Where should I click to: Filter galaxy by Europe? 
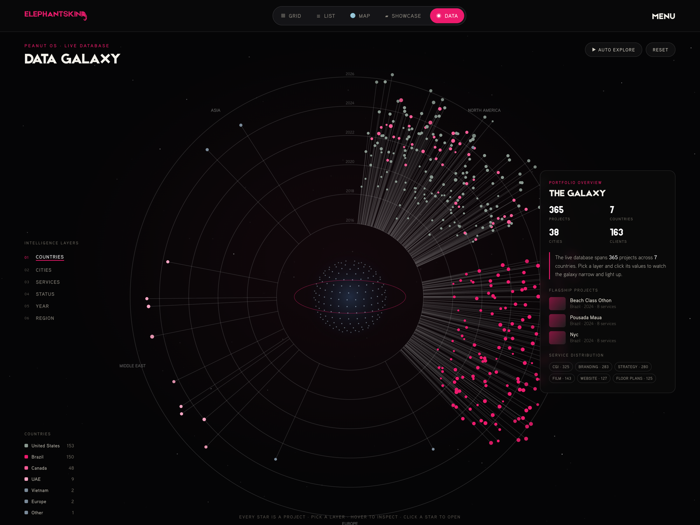(x=49, y=501)
